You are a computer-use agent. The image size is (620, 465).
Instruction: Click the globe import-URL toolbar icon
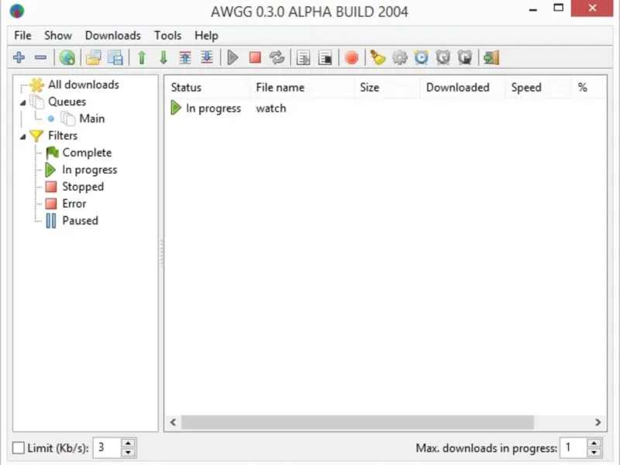67,57
